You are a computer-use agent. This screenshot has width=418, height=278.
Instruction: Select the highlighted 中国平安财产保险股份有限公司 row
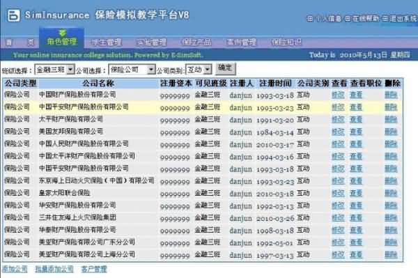(x=203, y=107)
